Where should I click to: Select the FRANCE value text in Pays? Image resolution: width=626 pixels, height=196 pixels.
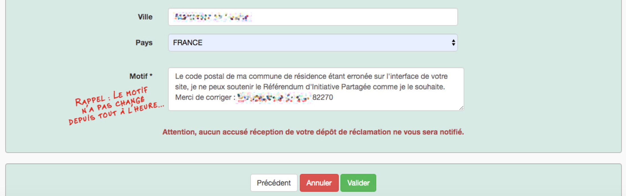(x=188, y=43)
